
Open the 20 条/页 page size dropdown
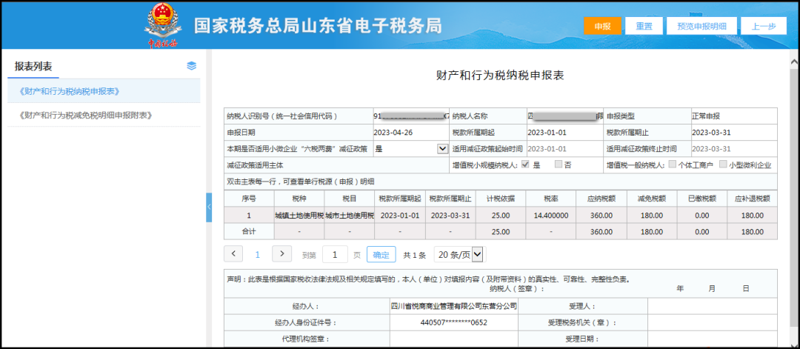[460, 254]
